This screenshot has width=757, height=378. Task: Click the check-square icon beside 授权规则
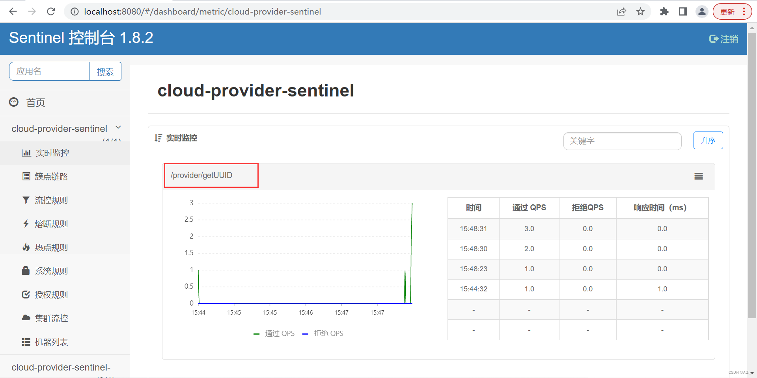26,295
